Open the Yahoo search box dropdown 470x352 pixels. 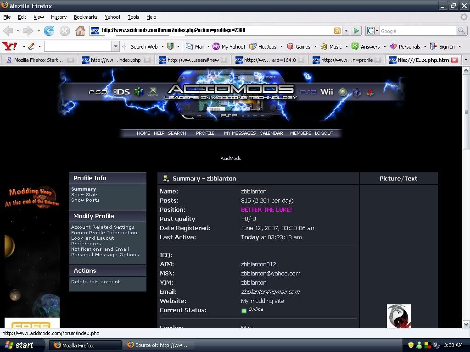click(x=116, y=46)
